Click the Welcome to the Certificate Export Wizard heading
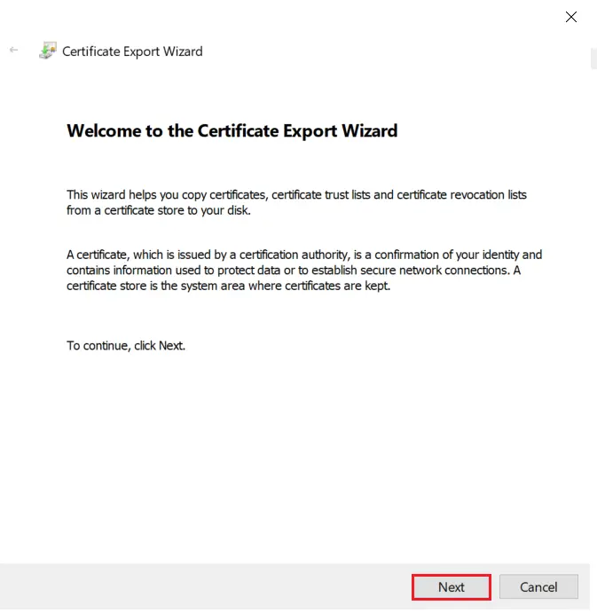This screenshot has height=613, width=597. coord(232,131)
